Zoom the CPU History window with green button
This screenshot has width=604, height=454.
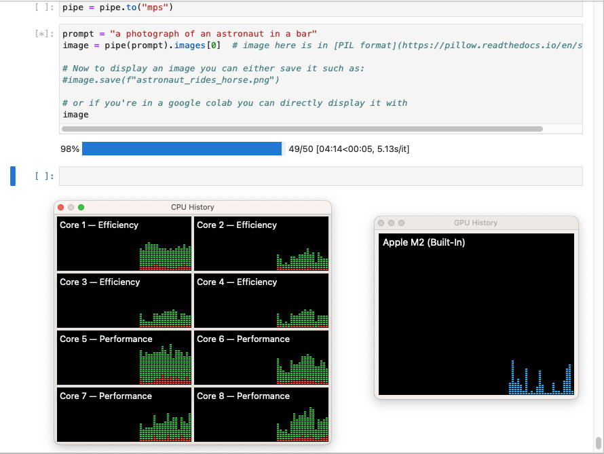[x=81, y=207]
